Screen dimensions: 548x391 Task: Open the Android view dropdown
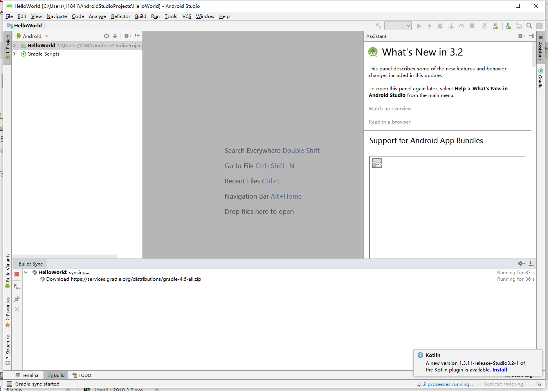(x=32, y=36)
